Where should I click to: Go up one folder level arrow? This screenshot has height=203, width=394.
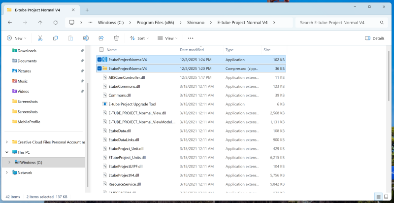[x=40, y=22]
